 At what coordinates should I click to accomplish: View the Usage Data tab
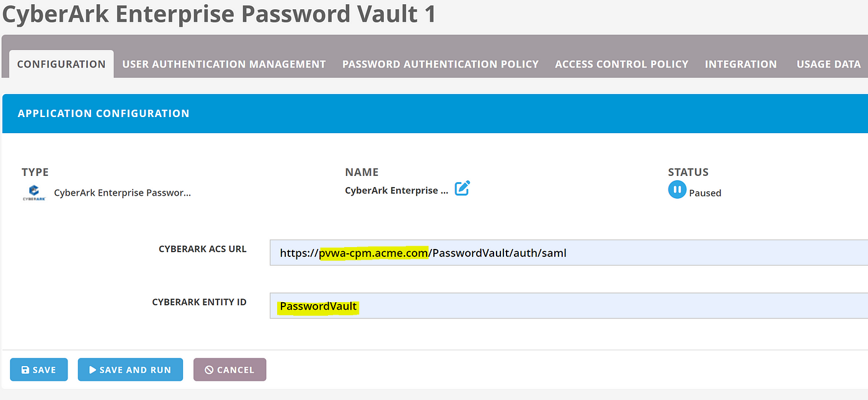(828, 64)
